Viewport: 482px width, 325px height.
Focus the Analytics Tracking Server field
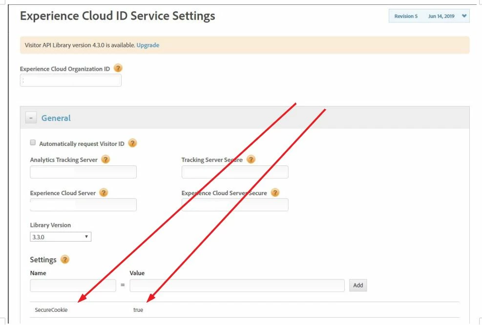click(x=84, y=172)
